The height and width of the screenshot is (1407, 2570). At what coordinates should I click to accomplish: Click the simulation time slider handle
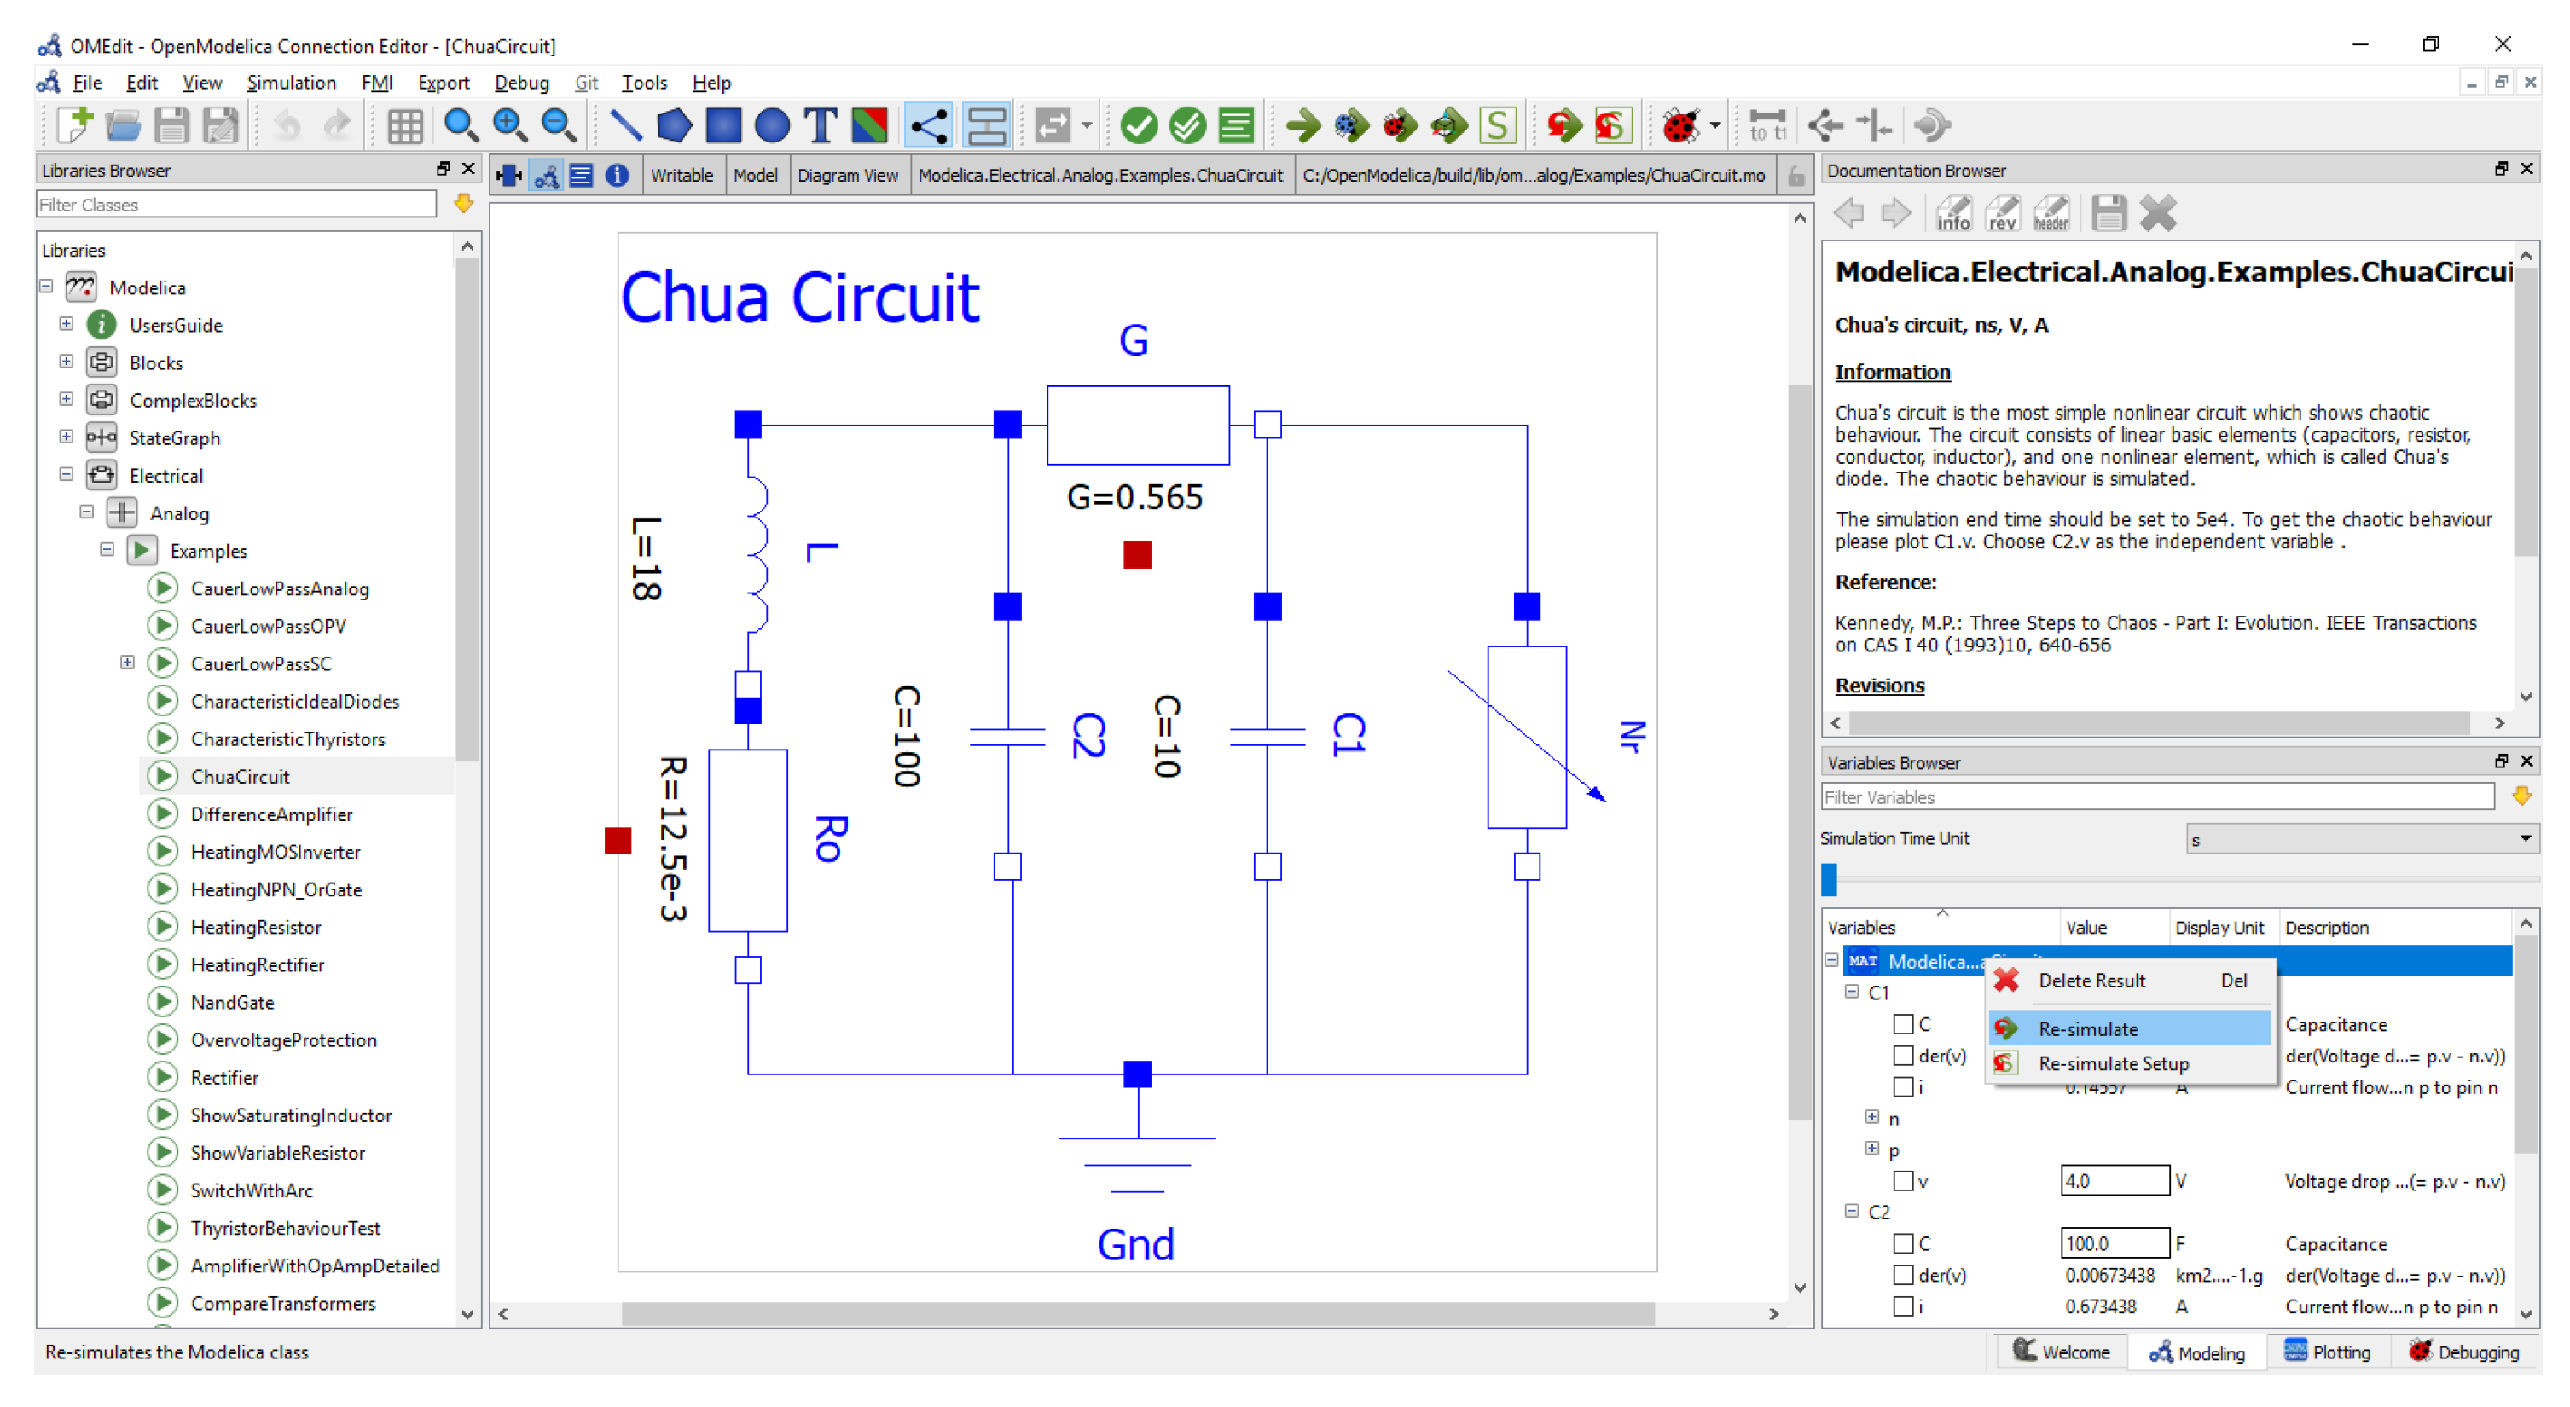tap(1829, 878)
